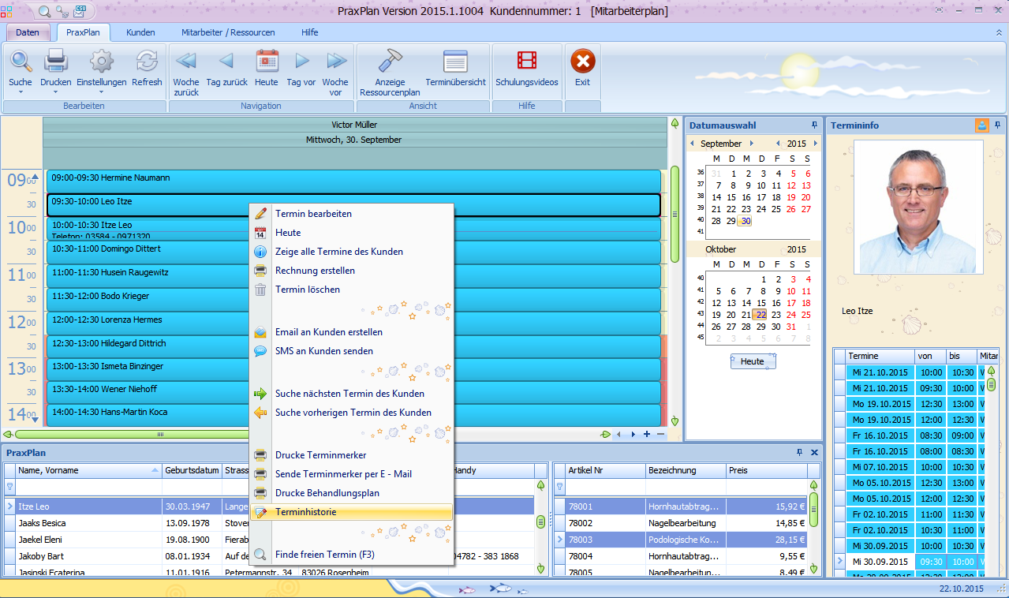Open Einstellungen gear icon
The image size is (1009, 598).
101,62
